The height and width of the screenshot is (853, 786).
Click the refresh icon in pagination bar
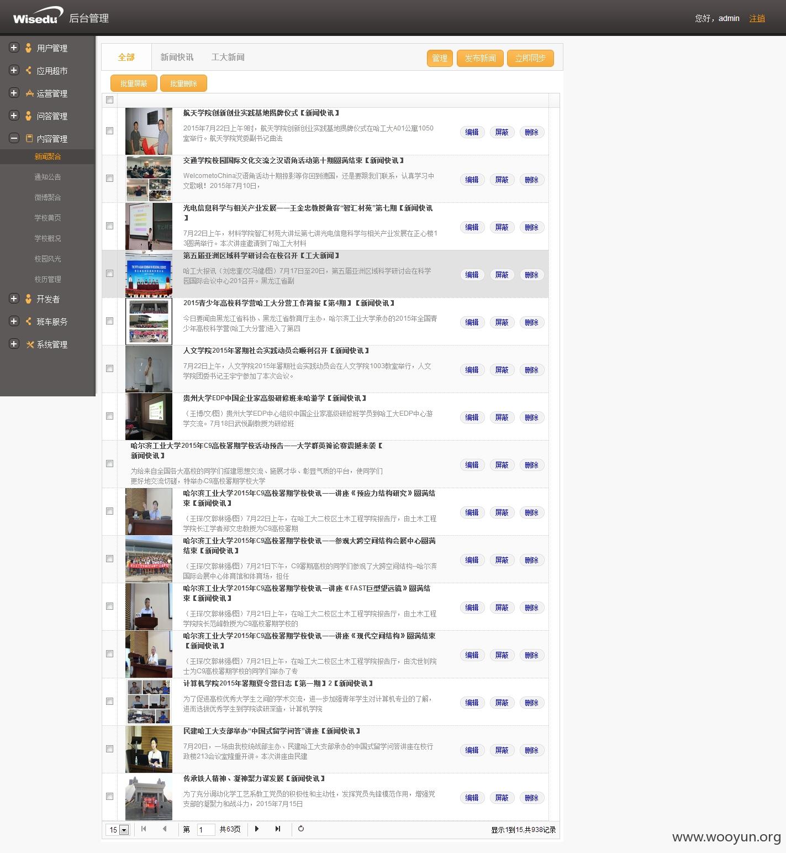coord(301,829)
